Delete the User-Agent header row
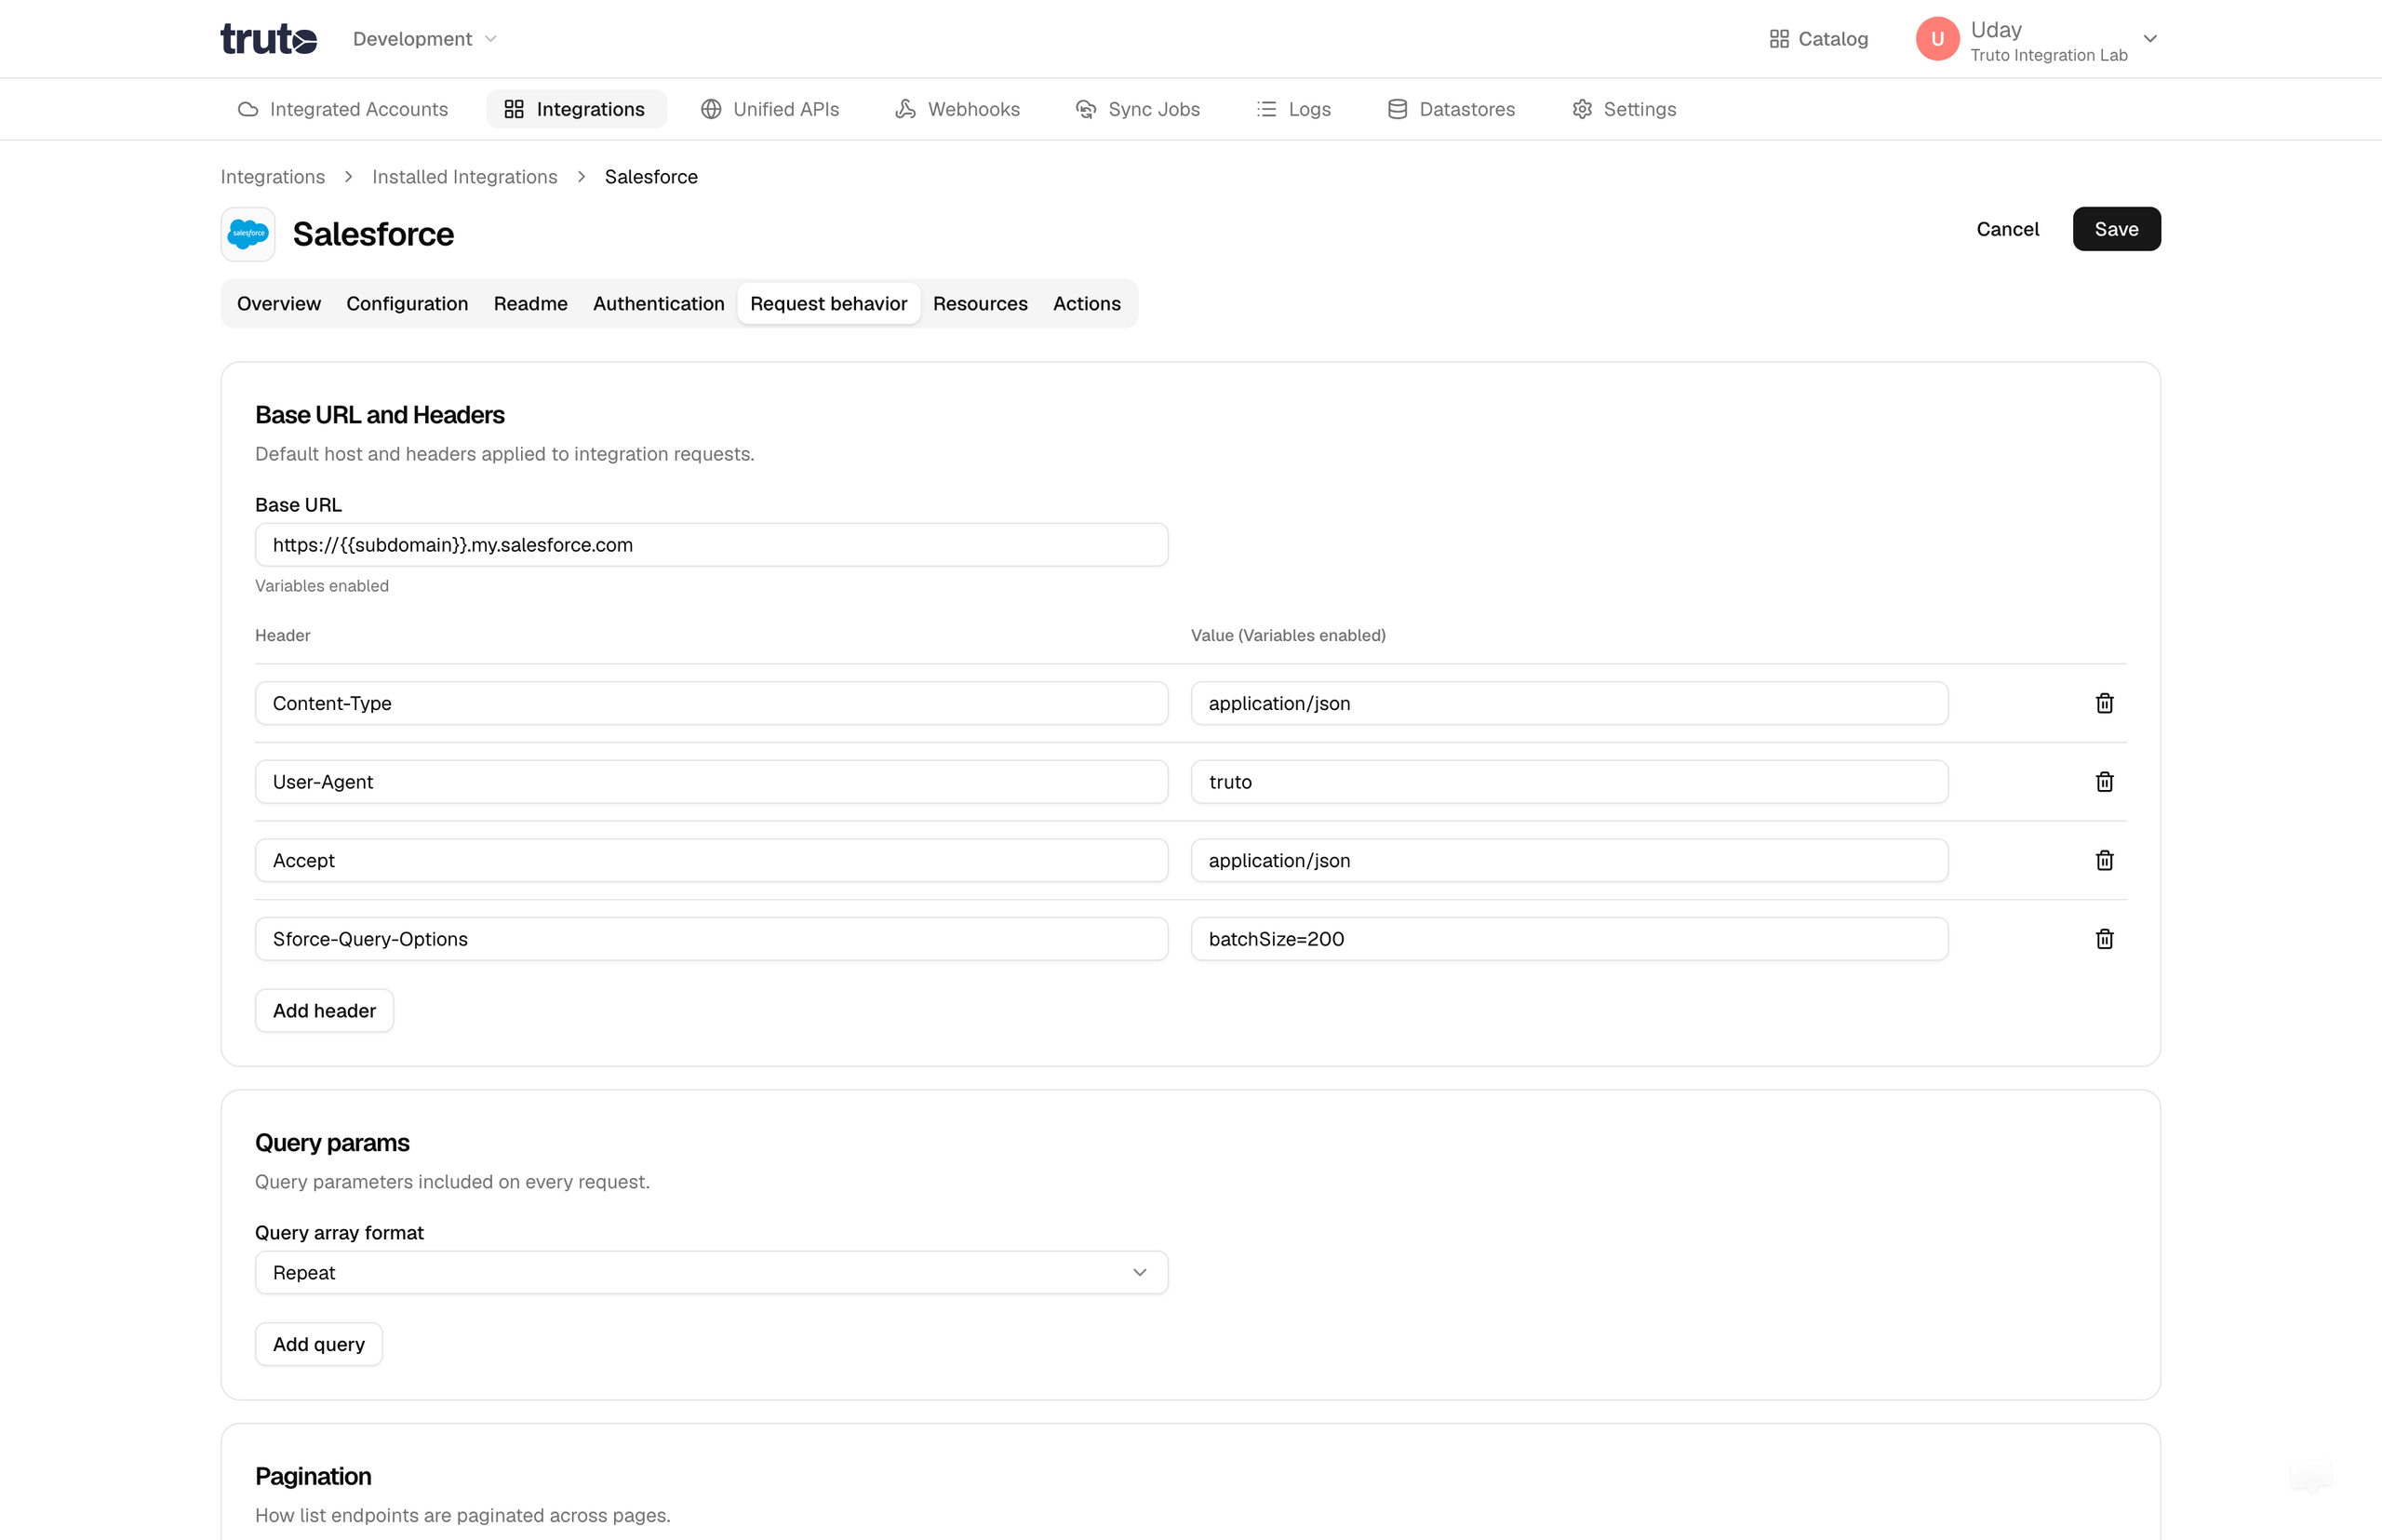Viewport: 2382px width, 1540px height. (2104, 782)
